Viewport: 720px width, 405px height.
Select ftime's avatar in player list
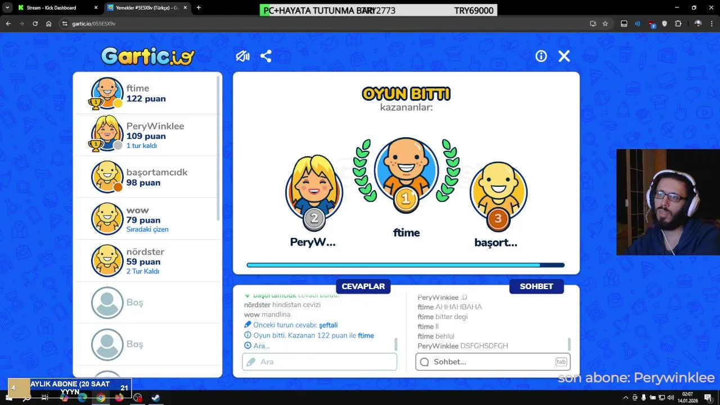point(107,93)
